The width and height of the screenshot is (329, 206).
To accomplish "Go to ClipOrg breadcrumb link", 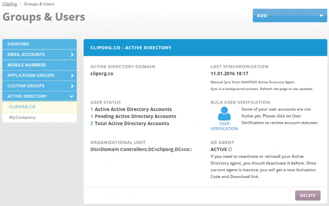I will click(10, 4).
